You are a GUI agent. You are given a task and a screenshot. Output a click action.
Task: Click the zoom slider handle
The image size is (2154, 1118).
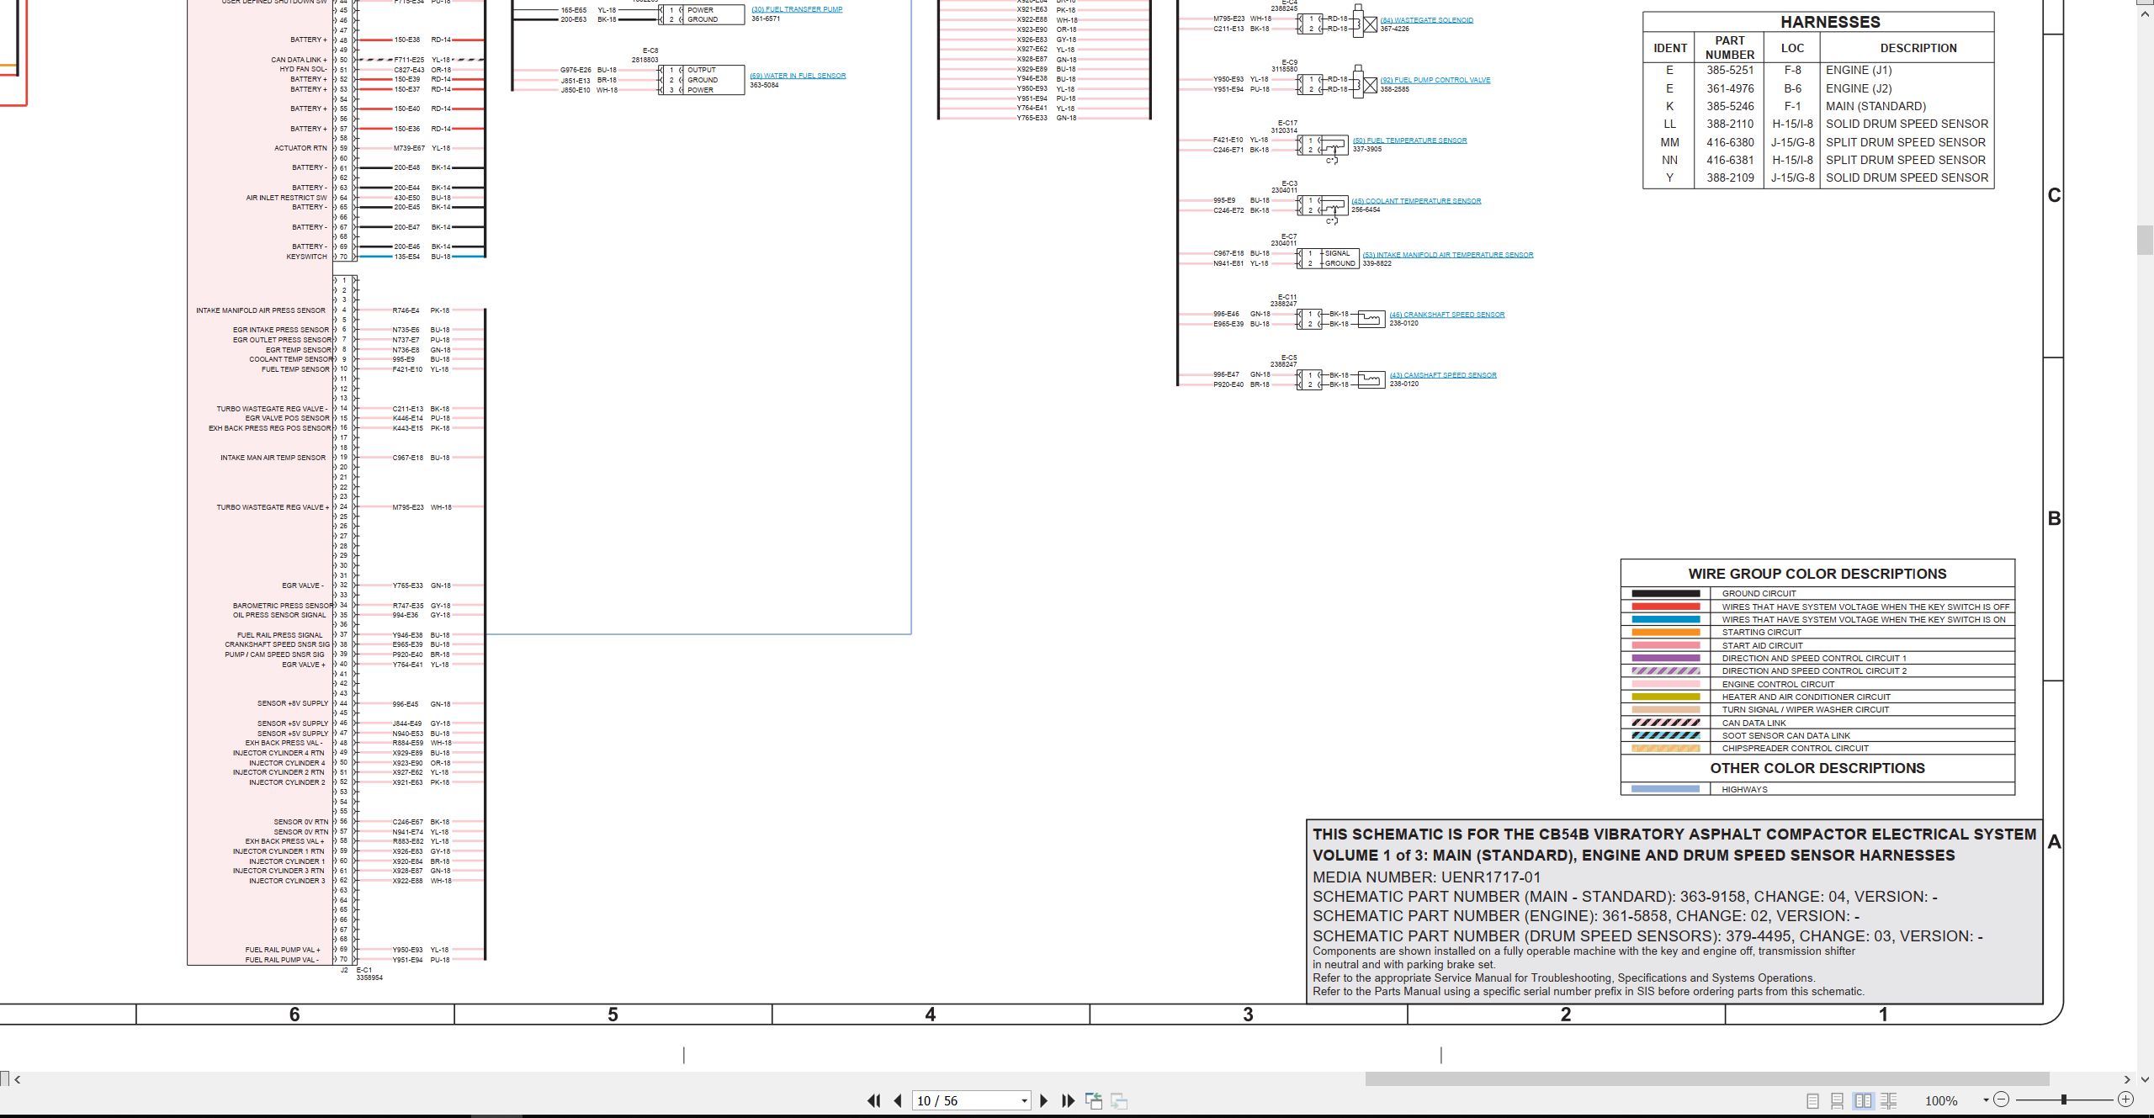click(2064, 1099)
